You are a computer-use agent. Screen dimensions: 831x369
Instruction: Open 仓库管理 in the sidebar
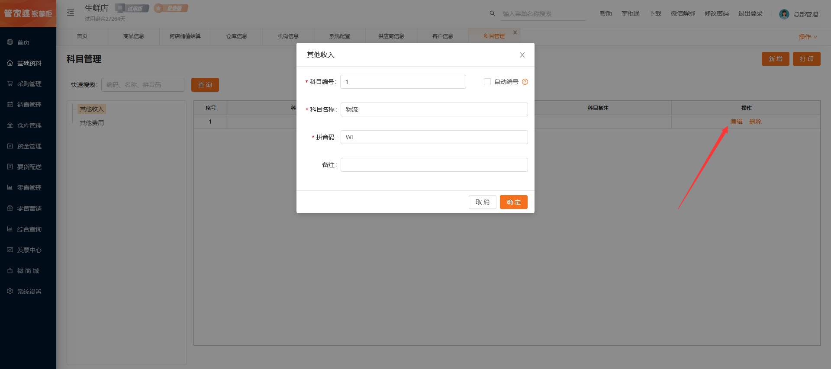coord(28,125)
